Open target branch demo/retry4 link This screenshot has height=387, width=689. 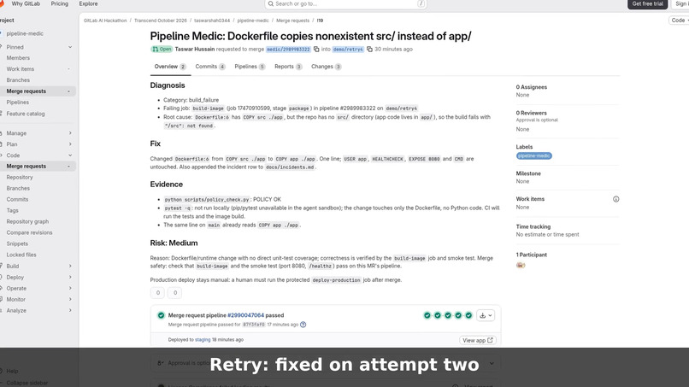pos(348,50)
